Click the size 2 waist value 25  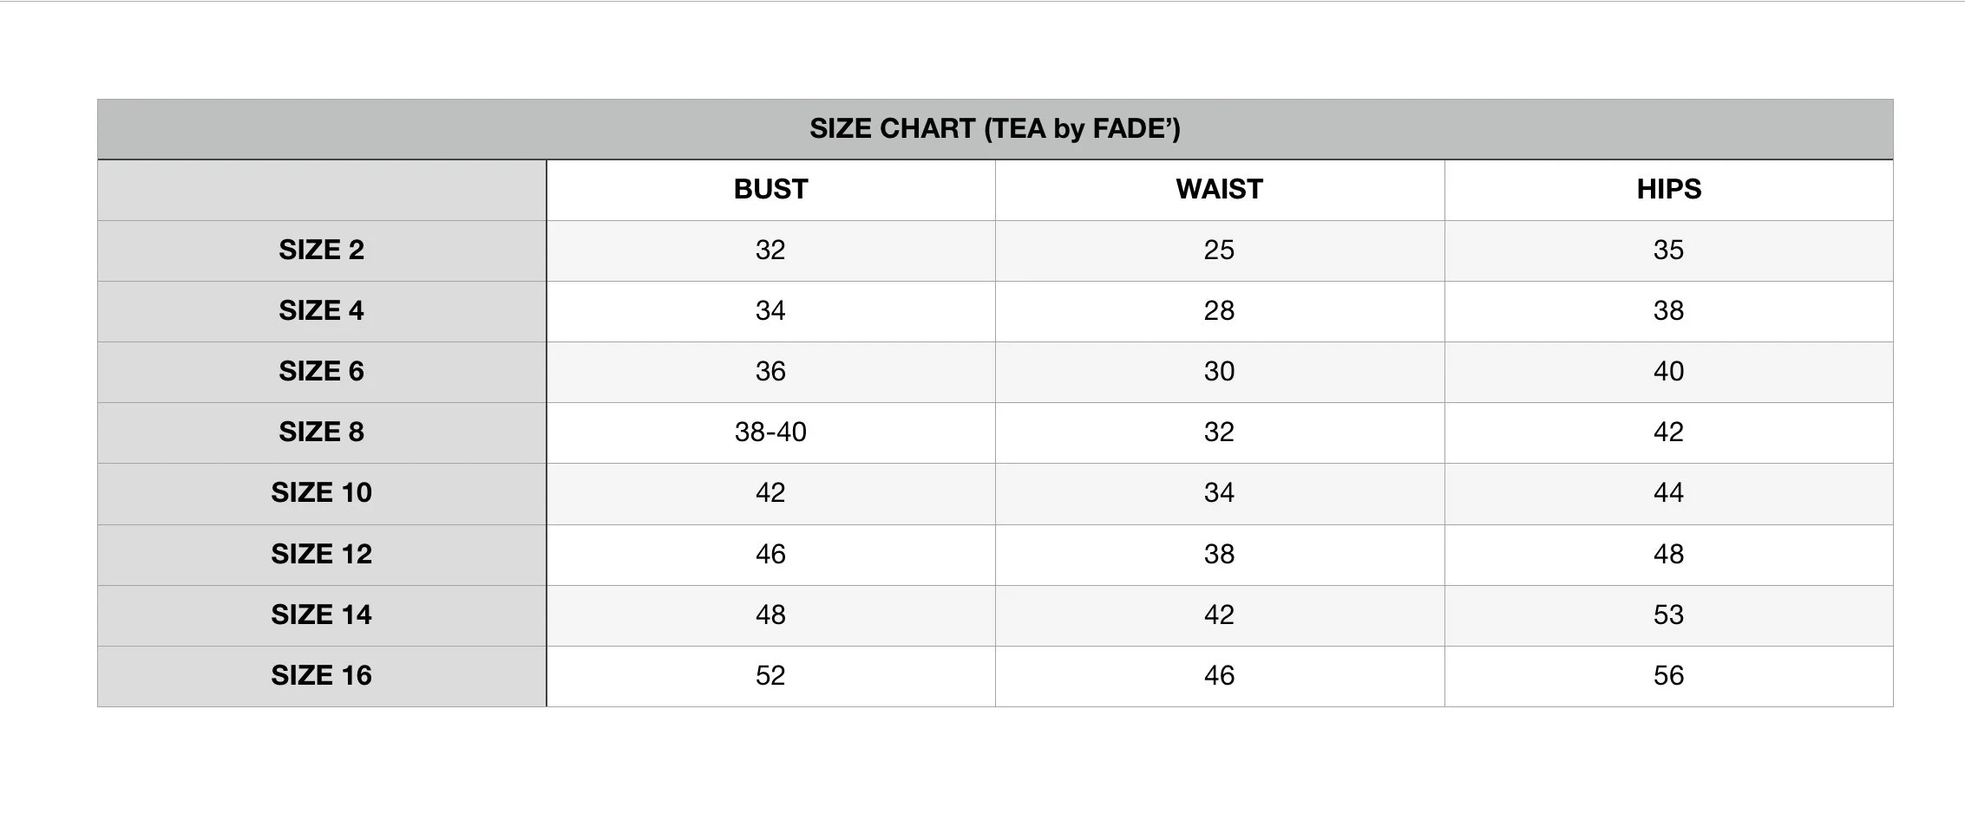point(1220,250)
